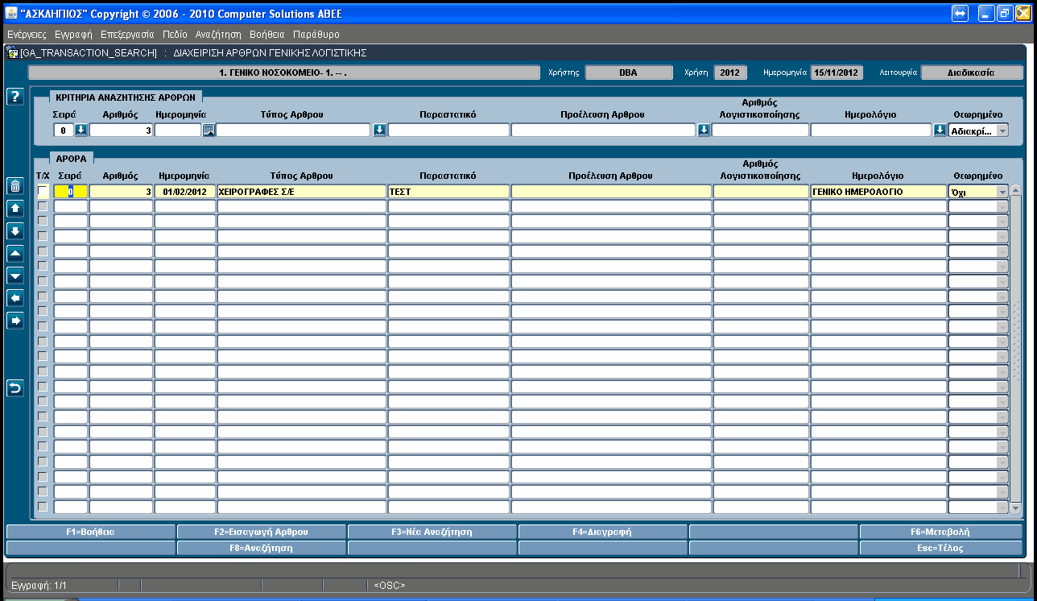This screenshot has height=601, width=1037.
Task: Click the grid scrollbar up arrow
Action: [1015, 191]
